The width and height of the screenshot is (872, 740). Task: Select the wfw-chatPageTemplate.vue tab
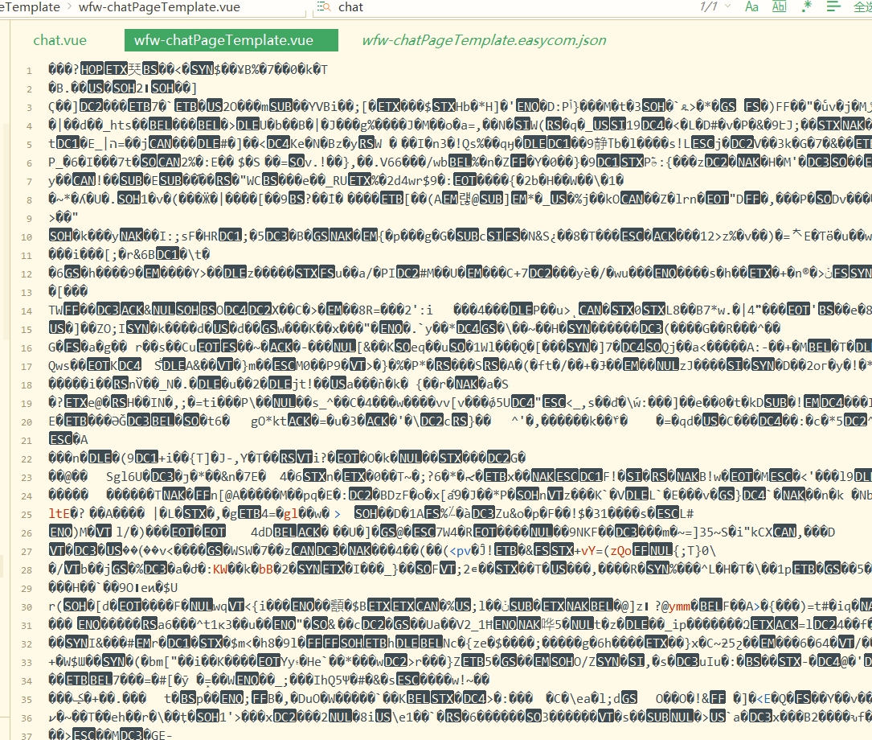[x=231, y=40]
